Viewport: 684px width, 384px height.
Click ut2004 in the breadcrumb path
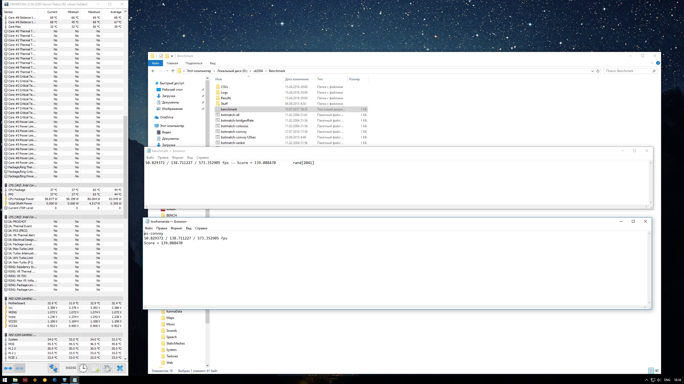[x=258, y=71]
